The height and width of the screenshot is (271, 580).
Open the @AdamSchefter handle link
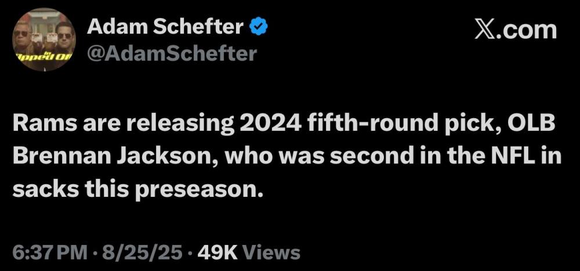pyautogui.click(x=172, y=53)
